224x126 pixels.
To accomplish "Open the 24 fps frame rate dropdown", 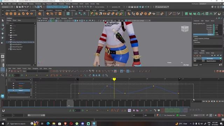I will [x=199, y=115].
